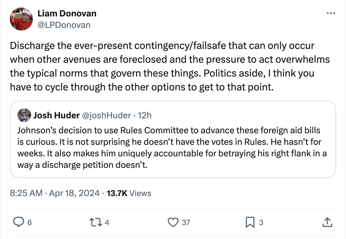Click the like count number 37

click(x=186, y=222)
